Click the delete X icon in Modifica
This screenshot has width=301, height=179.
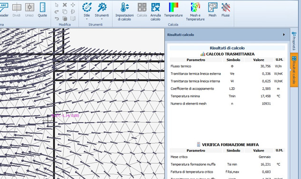click(x=65, y=5)
